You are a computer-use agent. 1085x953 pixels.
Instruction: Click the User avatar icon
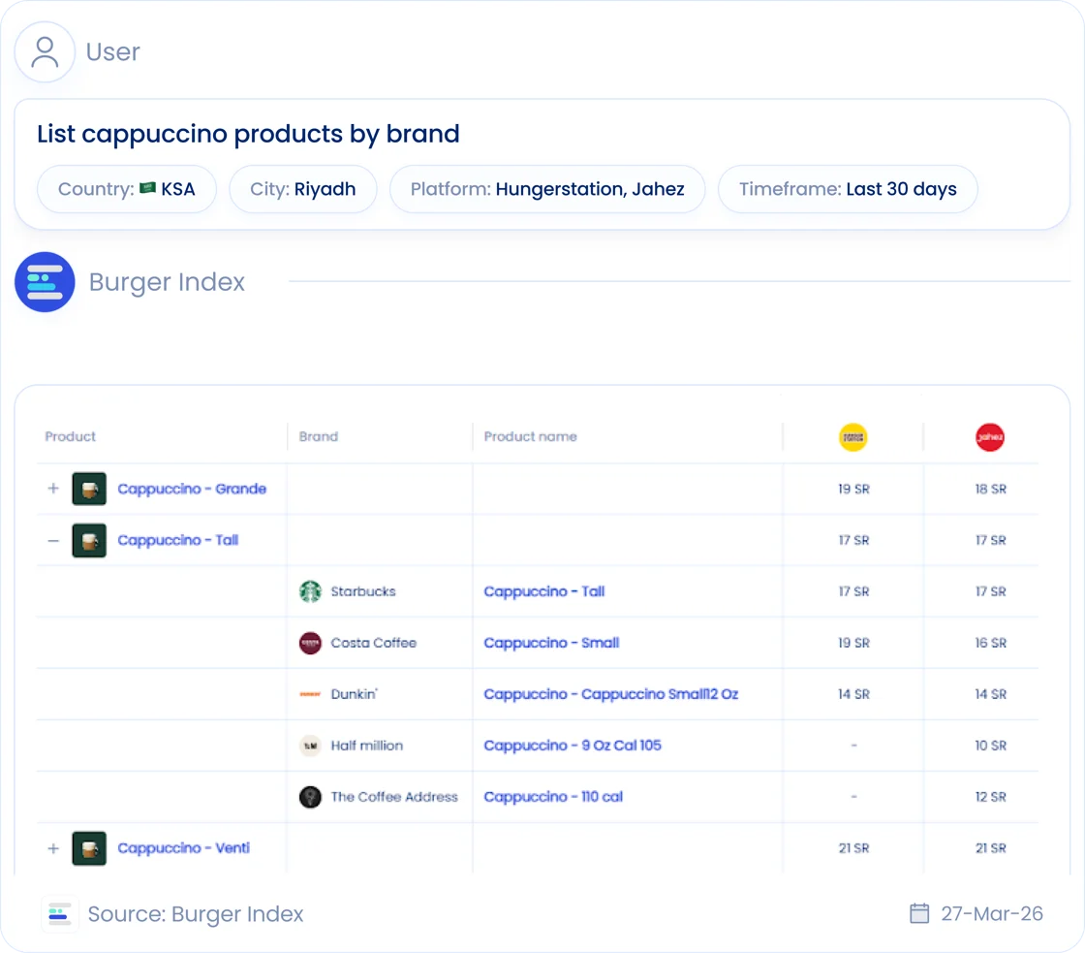45,52
